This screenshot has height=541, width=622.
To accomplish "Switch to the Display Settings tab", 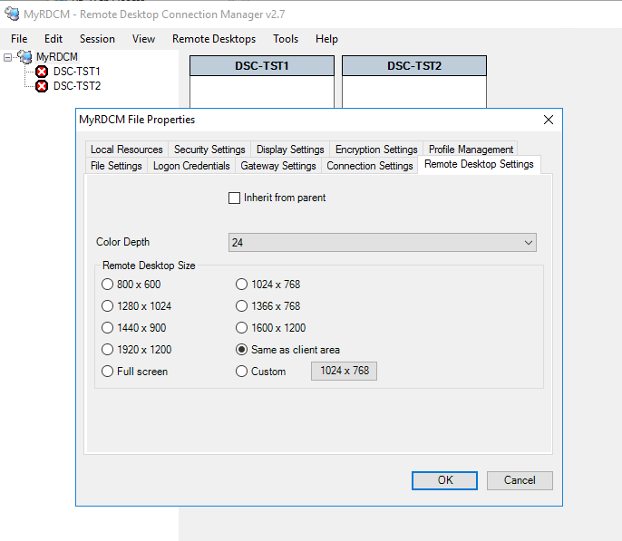I will pos(290,150).
